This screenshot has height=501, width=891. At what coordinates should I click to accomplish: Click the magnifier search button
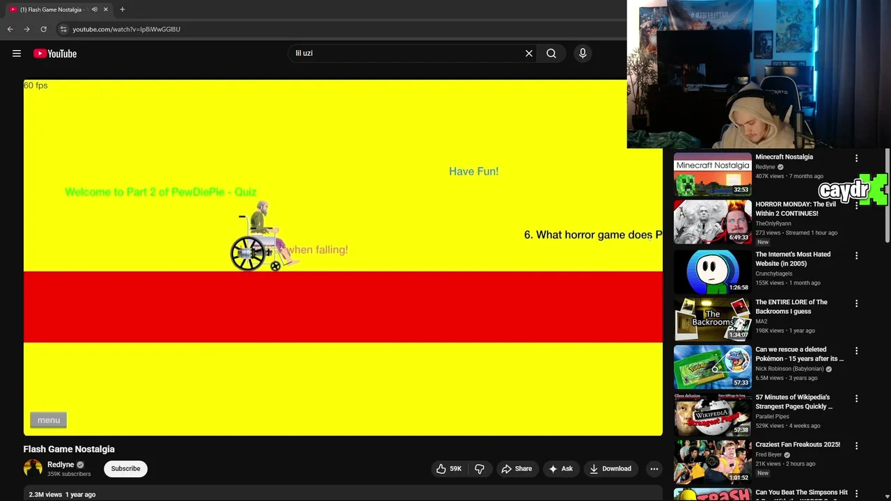point(551,53)
